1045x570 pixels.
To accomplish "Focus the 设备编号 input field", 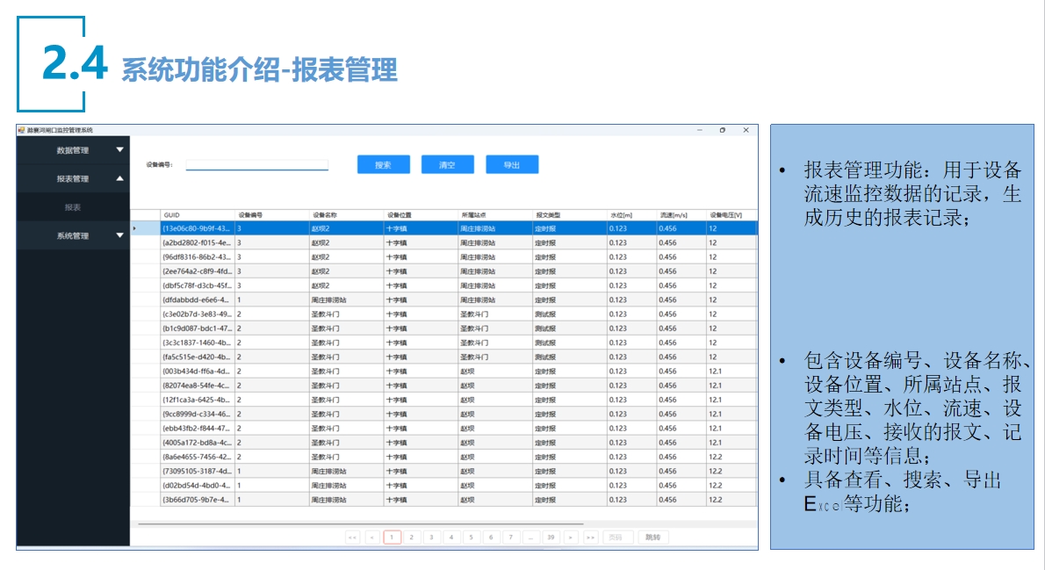I will tap(256, 164).
